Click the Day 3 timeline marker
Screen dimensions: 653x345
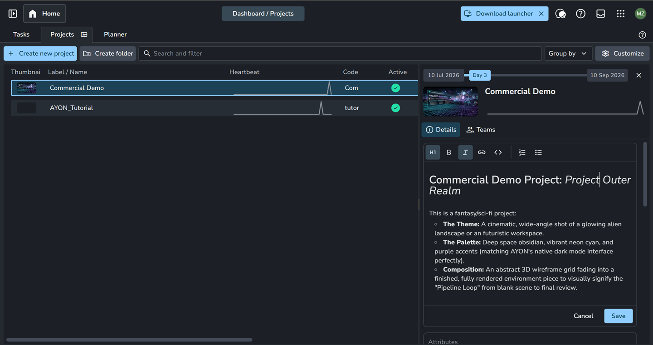(x=480, y=75)
